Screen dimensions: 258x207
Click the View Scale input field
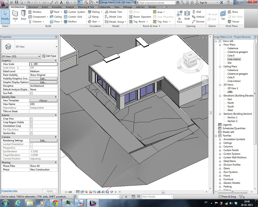click(43, 64)
